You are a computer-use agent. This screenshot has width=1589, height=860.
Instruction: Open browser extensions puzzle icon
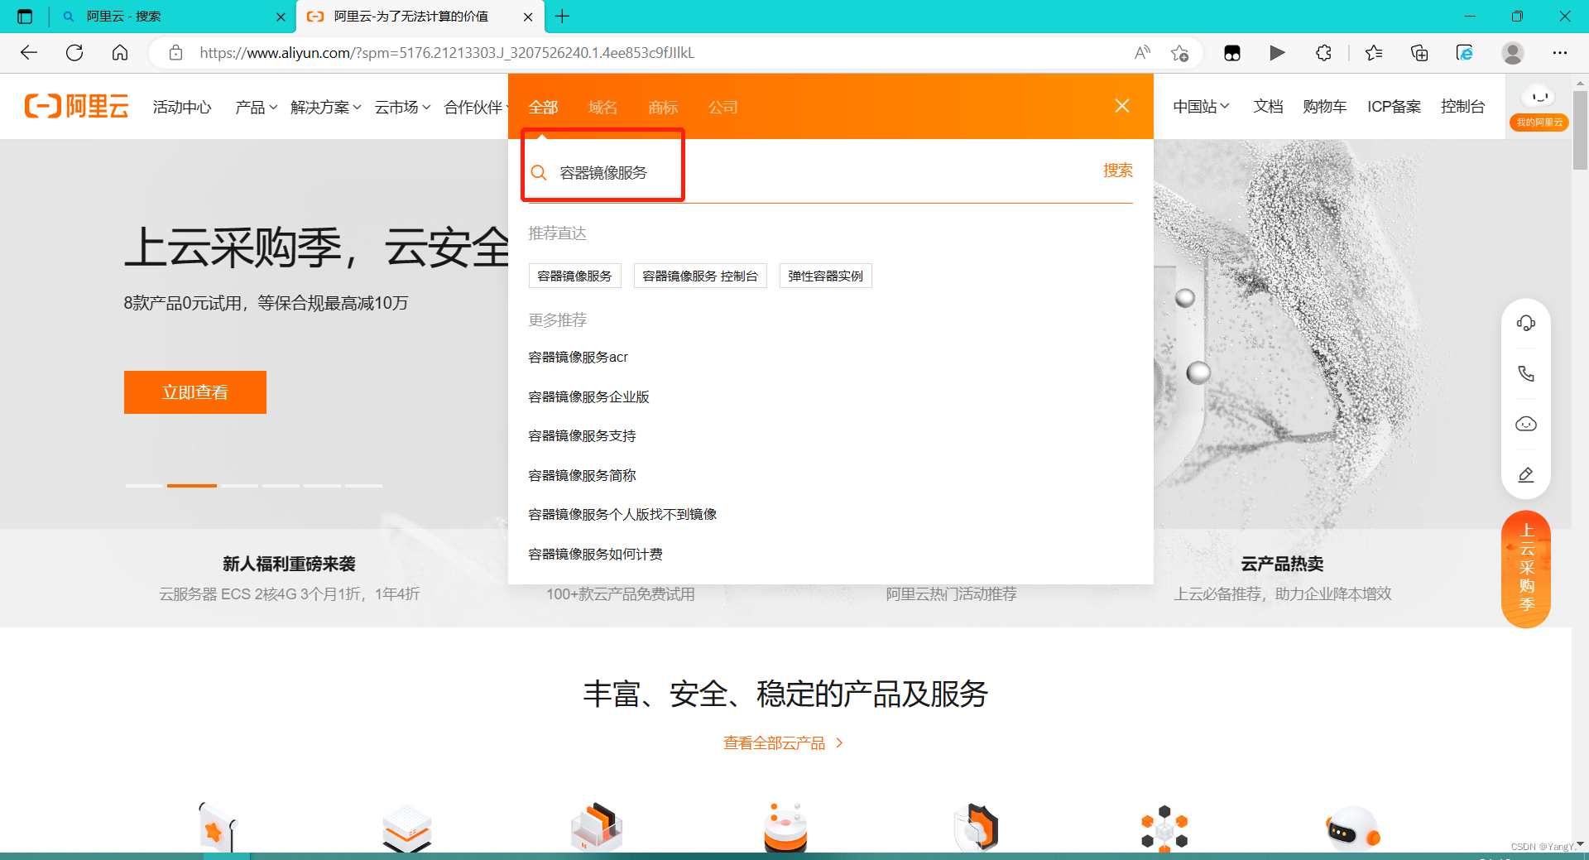(1323, 52)
